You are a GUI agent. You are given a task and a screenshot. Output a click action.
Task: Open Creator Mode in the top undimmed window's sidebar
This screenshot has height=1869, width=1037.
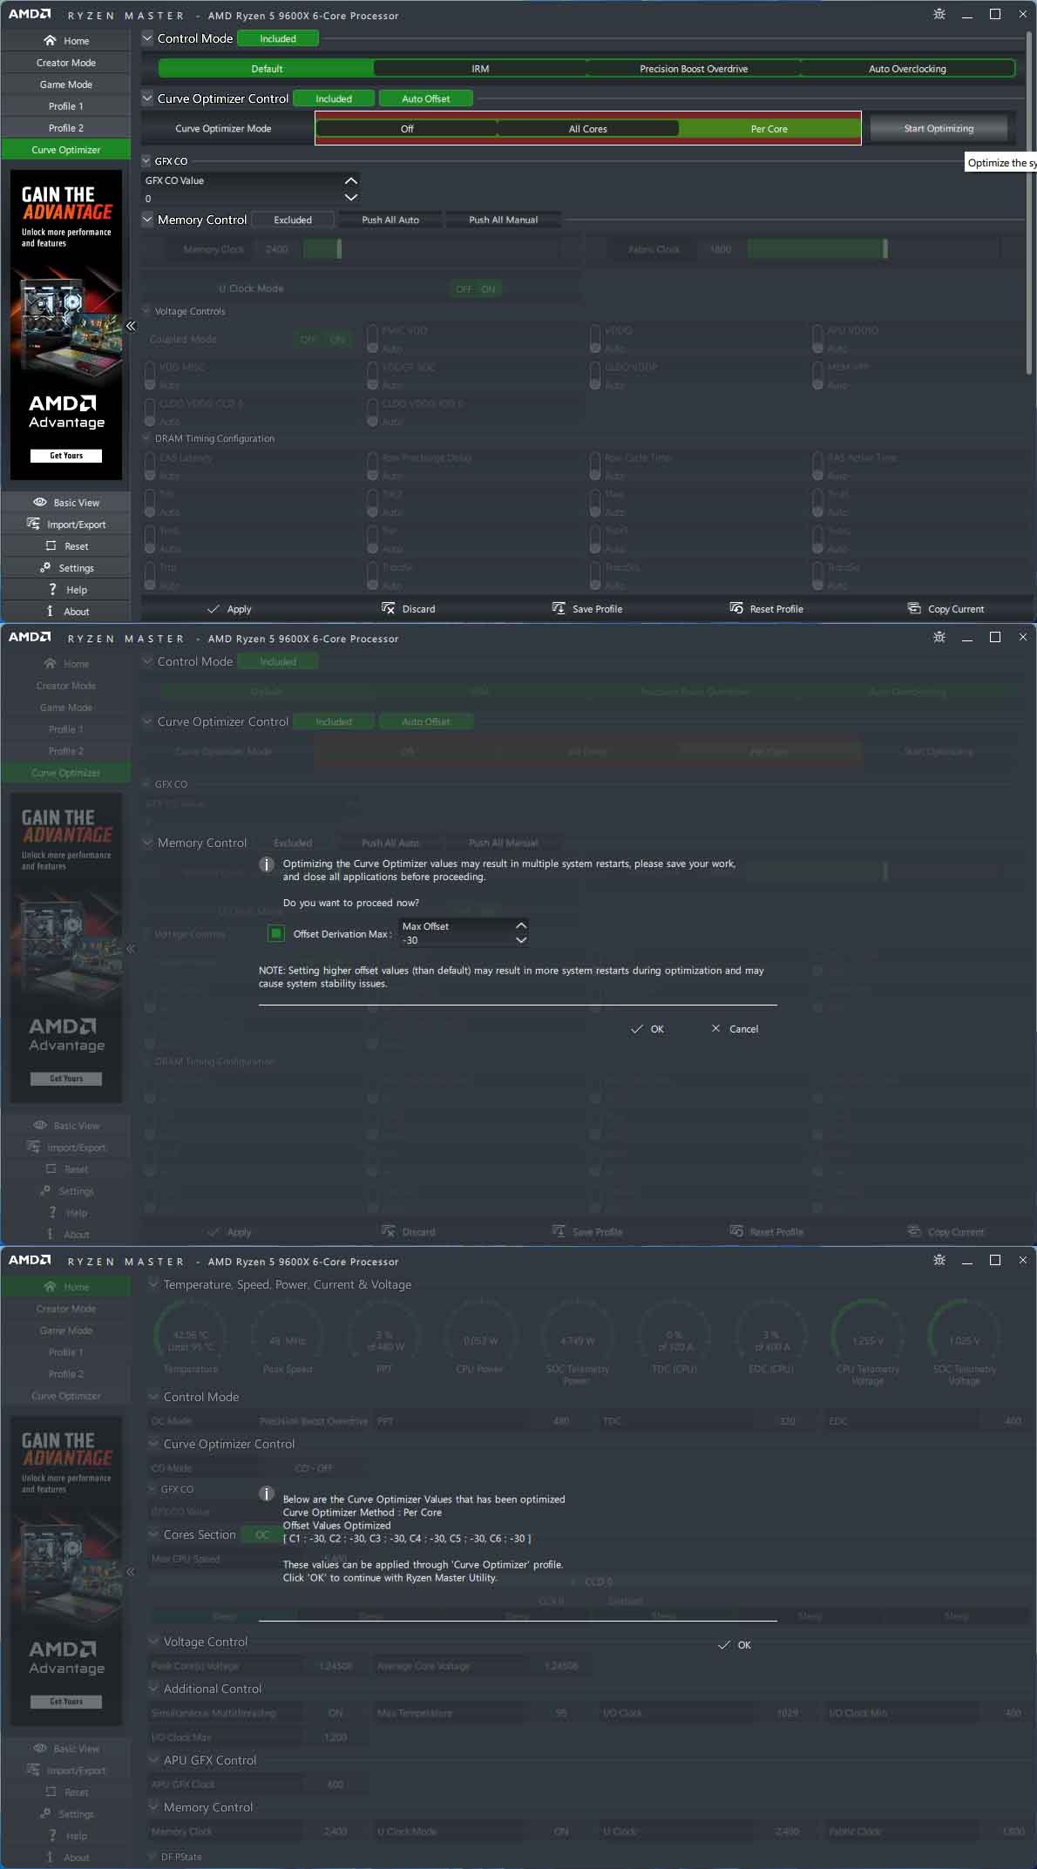tap(66, 63)
